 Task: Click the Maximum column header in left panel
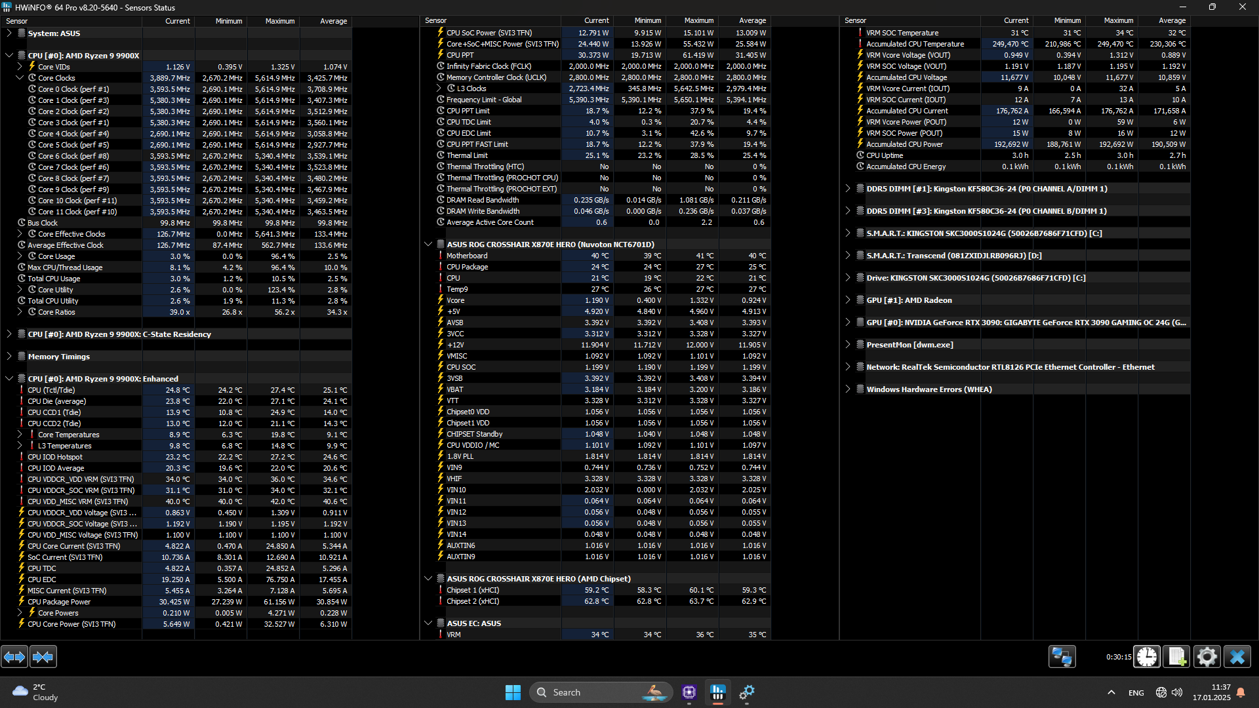click(x=279, y=21)
